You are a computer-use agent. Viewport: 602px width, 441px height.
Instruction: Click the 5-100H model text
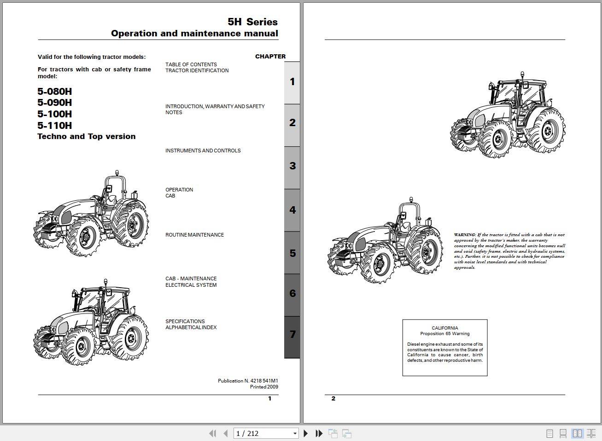tap(55, 114)
